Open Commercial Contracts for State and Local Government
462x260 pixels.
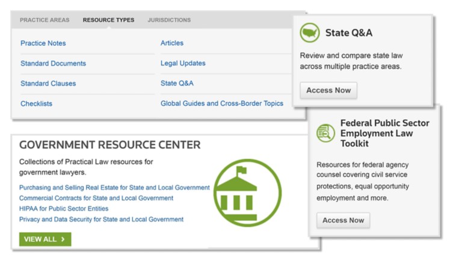(x=96, y=198)
